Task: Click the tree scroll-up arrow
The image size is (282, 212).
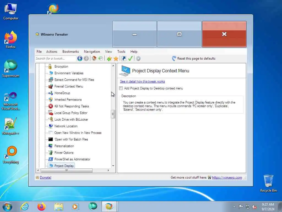Action: (113, 66)
